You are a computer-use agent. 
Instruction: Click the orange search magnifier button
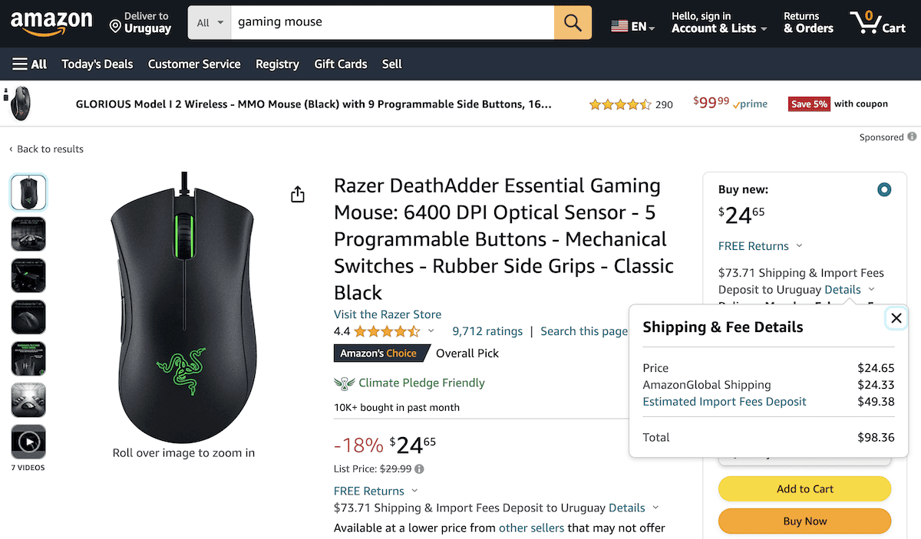coord(573,23)
